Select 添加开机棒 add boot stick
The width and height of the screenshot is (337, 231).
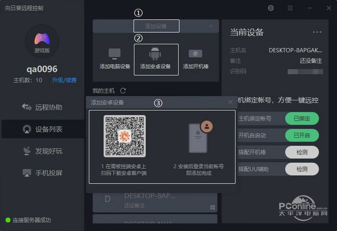(x=195, y=59)
